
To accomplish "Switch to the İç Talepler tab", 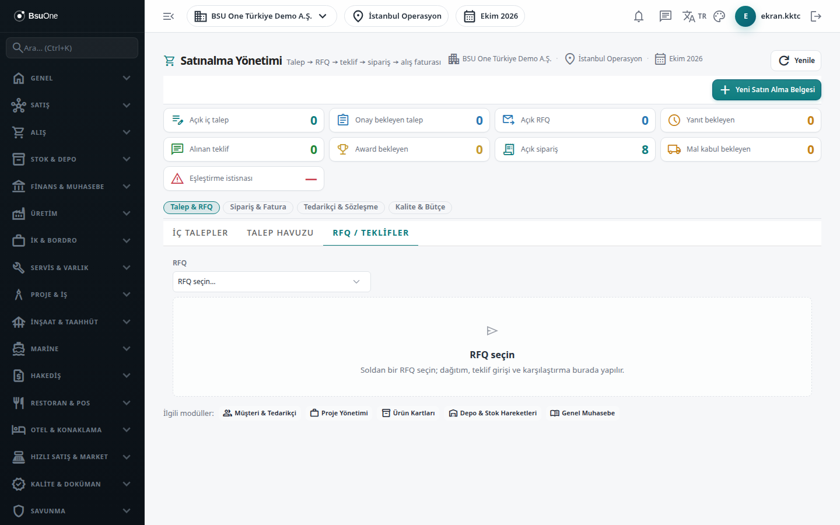I will click(x=200, y=233).
